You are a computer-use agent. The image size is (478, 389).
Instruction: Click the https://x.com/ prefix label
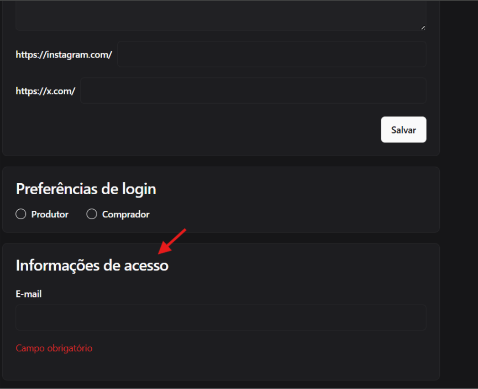(45, 91)
